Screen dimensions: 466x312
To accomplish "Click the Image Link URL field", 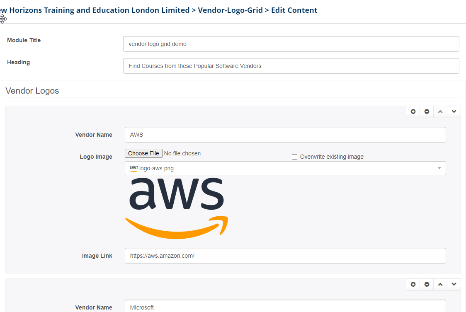I will 285,256.
